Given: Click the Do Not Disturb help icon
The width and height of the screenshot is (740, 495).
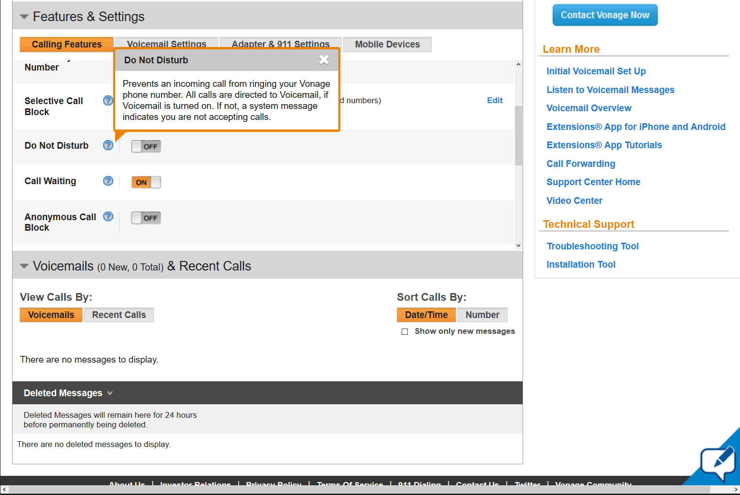Looking at the screenshot, I should 108,145.
